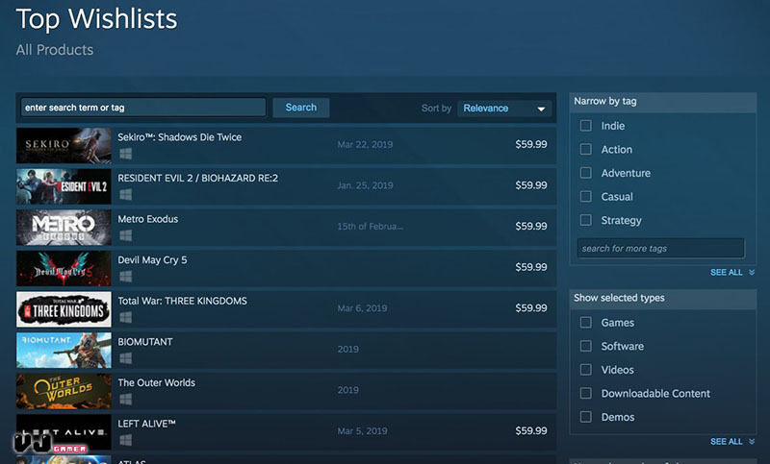Click the Jan. 25, 2019 release date

coord(365,185)
